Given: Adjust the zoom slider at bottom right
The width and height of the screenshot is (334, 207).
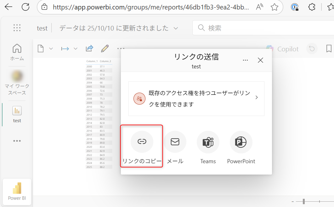Looking at the screenshot, I should tap(303, 201).
